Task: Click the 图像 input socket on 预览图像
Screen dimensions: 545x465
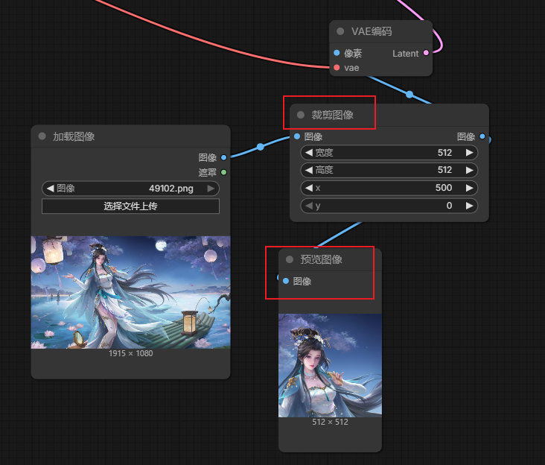Action: coord(286,281)
